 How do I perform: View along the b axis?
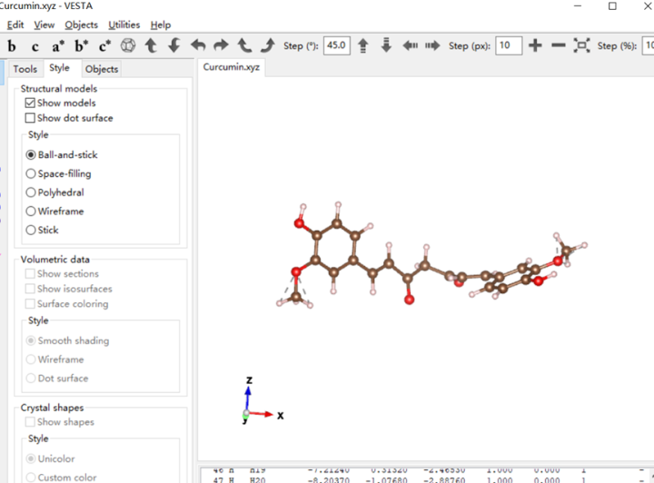pos(12,45)
